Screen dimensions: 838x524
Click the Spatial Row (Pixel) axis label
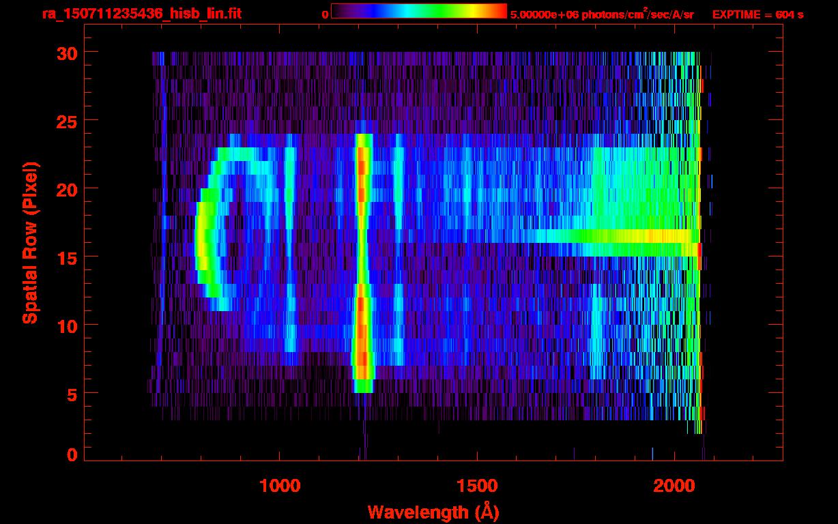point(29,242)
